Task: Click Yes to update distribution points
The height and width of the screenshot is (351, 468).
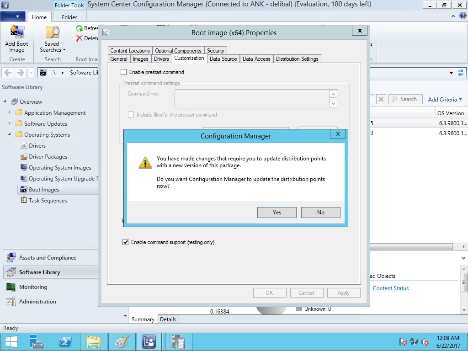Action: [277, 213]
